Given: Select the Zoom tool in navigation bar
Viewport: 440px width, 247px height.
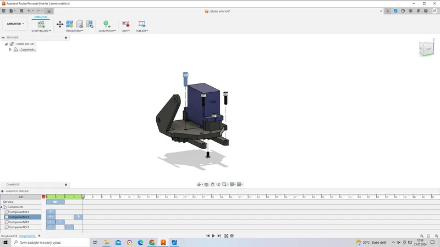Looking at the screenshot, I should pyautogui.click(x=218, y=184).
